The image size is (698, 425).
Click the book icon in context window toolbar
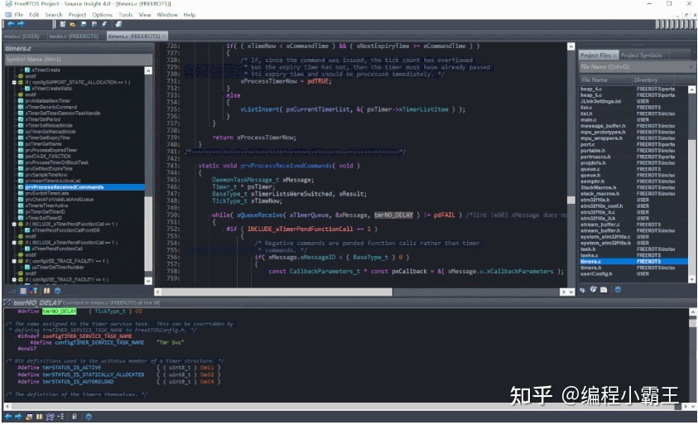[39, 417]
